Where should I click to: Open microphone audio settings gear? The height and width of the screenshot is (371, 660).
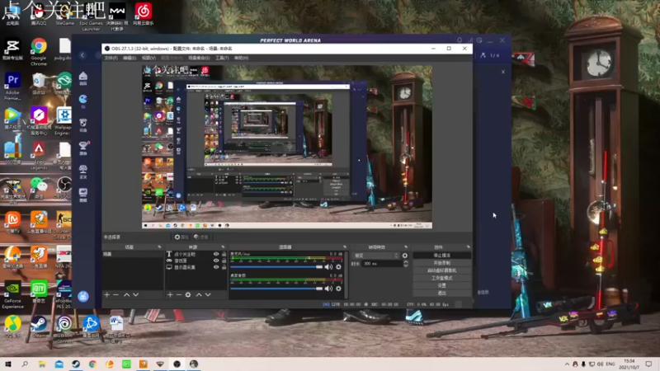[x=338, y=266]
